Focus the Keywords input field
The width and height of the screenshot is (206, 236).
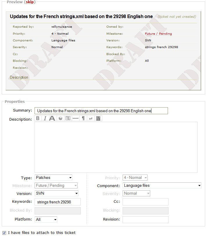(x=58, y=202)
